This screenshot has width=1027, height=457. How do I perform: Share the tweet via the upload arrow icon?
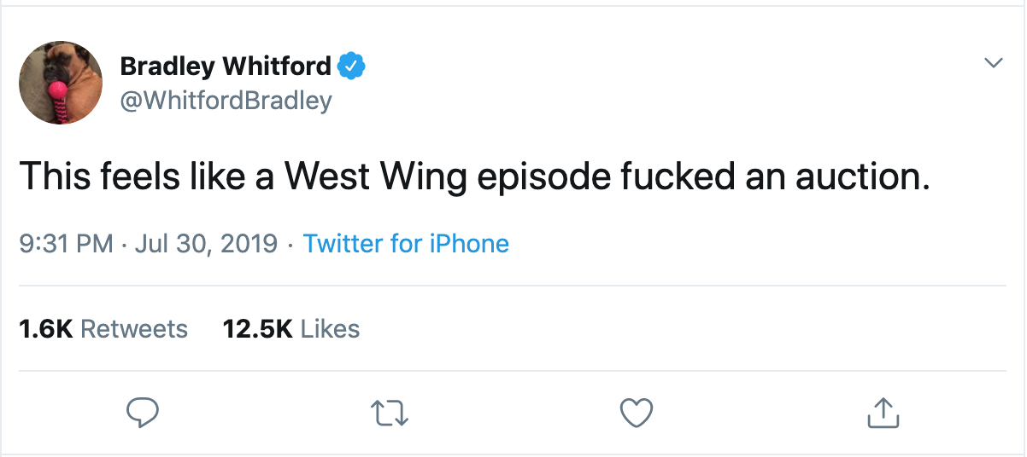click(x=884, y=414)
